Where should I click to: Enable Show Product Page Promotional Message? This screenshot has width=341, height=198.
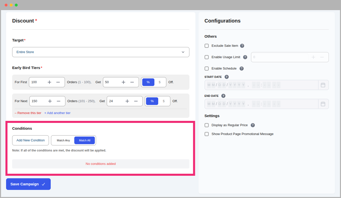(207, 134)
